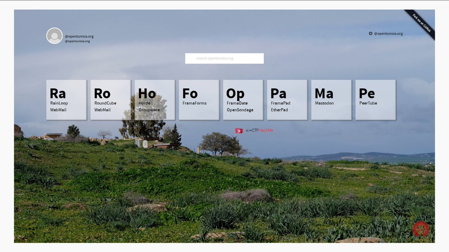This screenshot has height=252, width=449.
Task: Open the Support footer link
Action: (x=95, y=152)
